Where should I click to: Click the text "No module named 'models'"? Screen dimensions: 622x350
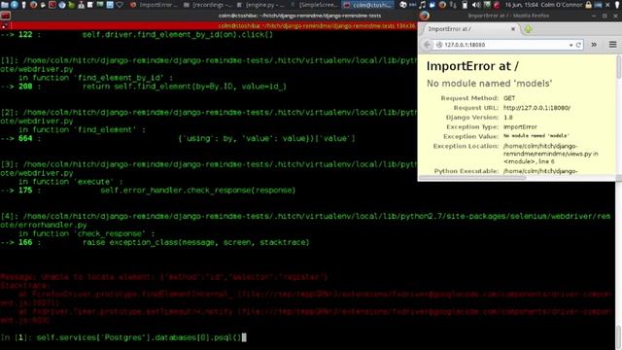[x=490, y=84]
